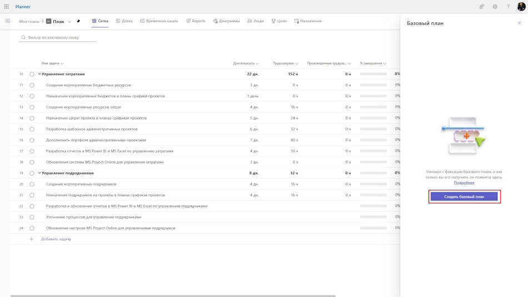The width and height of the screenshot is (528, 297).
Task: Mark task Создание корпоративных бюджетных ресурсов complete
Action: click(x=32, y=85)
